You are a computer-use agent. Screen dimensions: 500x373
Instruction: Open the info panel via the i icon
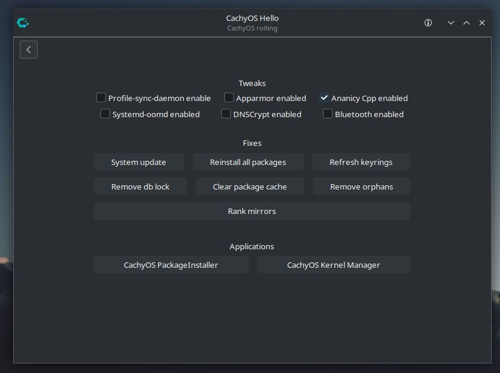click(x=428, y=23)
